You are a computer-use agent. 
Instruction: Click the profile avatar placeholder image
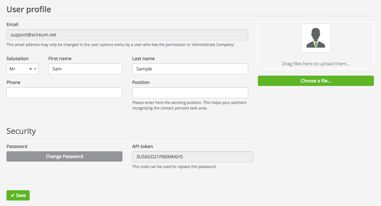click(x=316, y=38)
